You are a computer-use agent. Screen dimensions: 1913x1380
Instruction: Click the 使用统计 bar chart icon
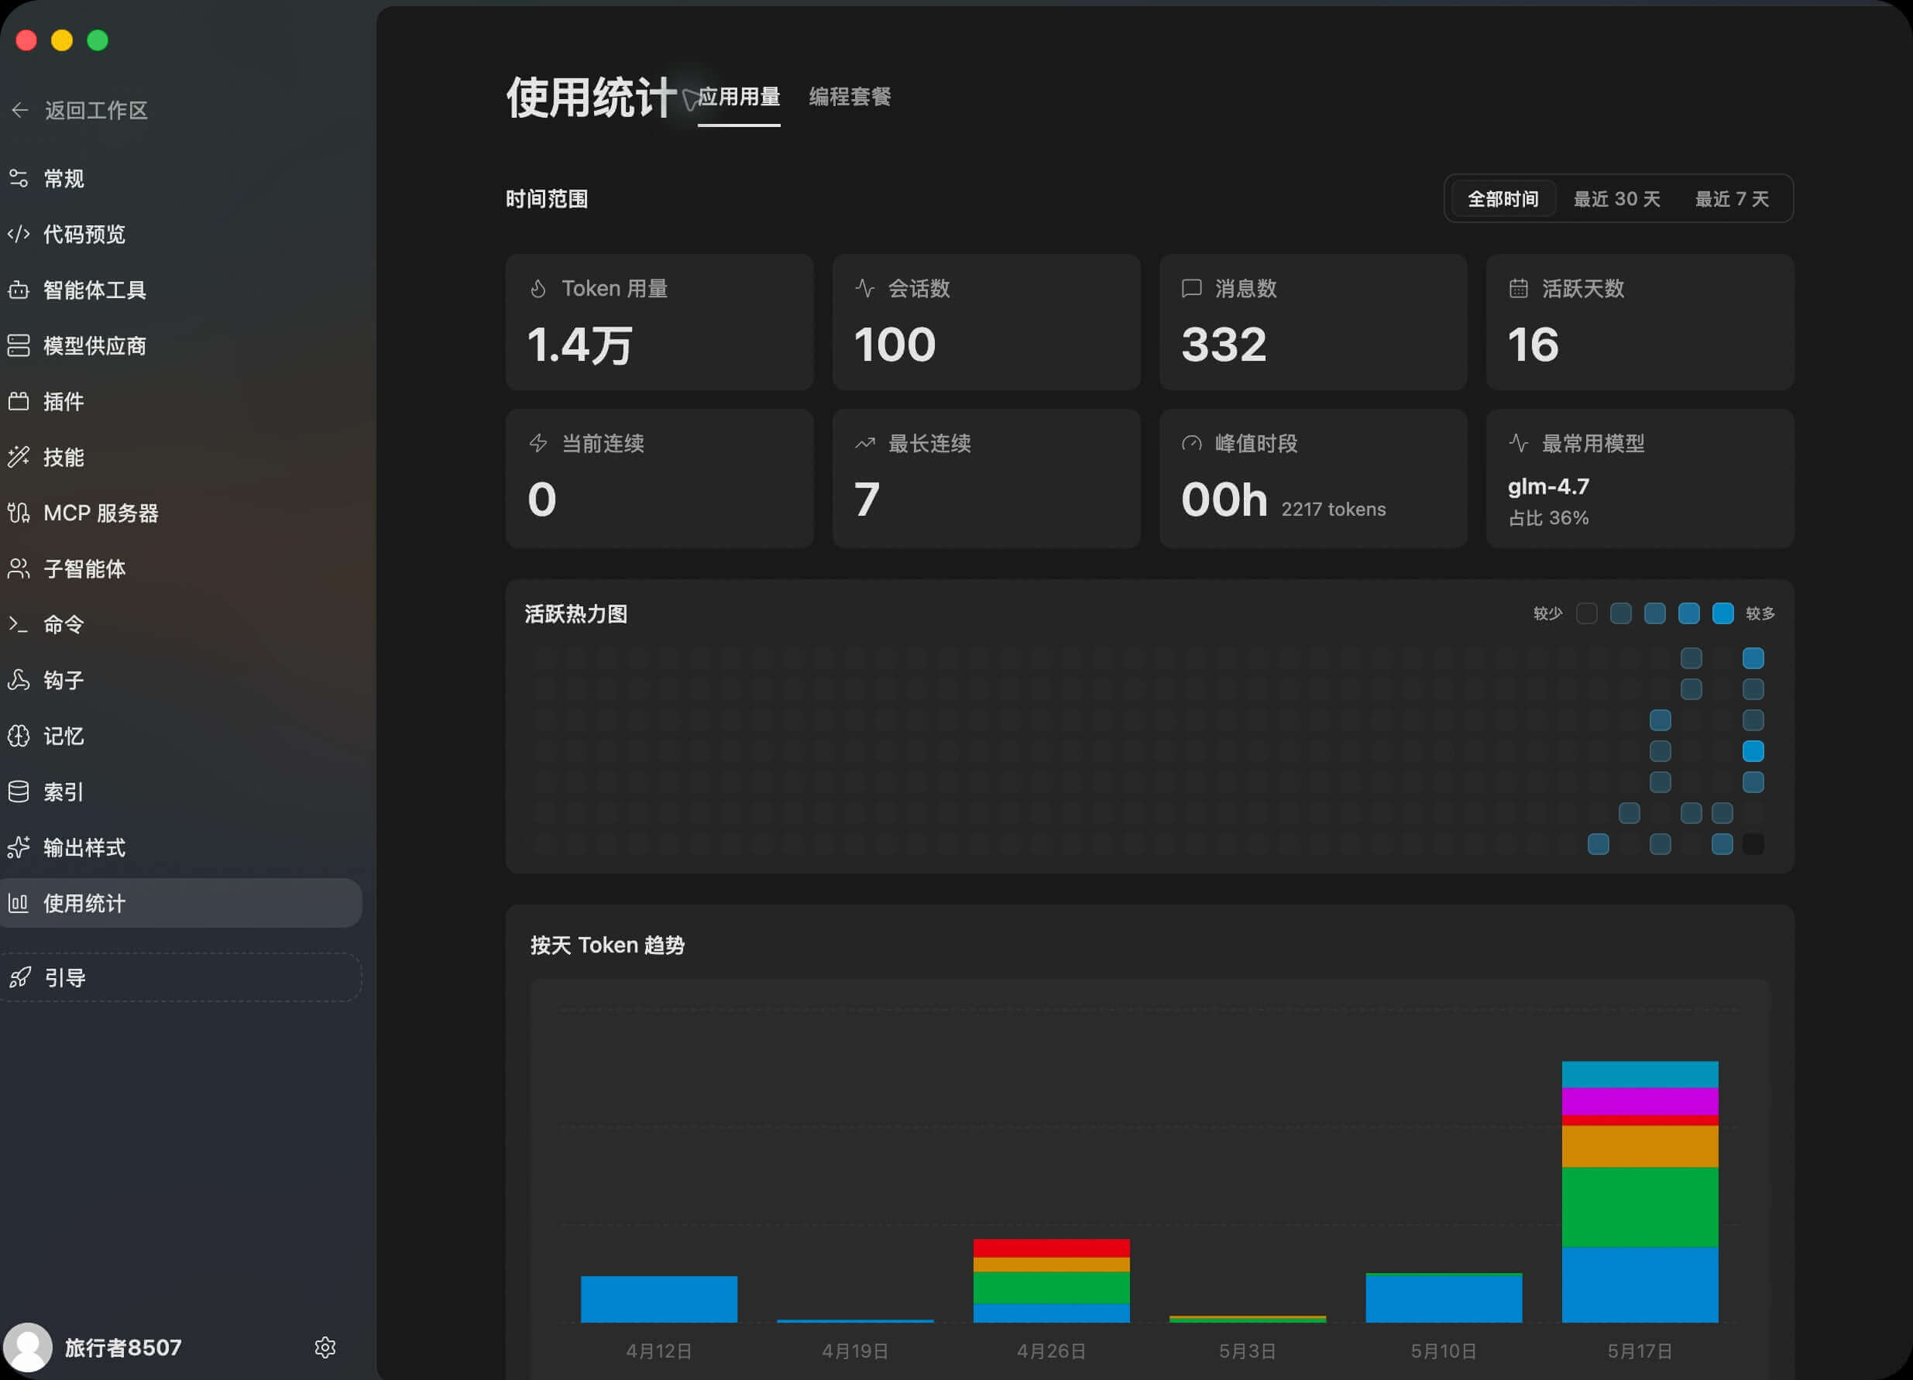[x=19, y=904]
